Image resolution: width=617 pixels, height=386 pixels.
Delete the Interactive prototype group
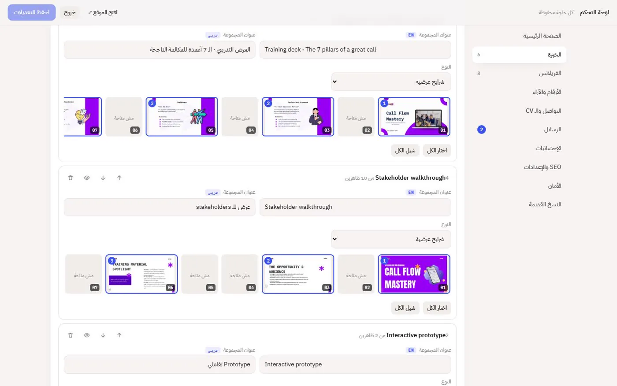[x=71, y=335]
